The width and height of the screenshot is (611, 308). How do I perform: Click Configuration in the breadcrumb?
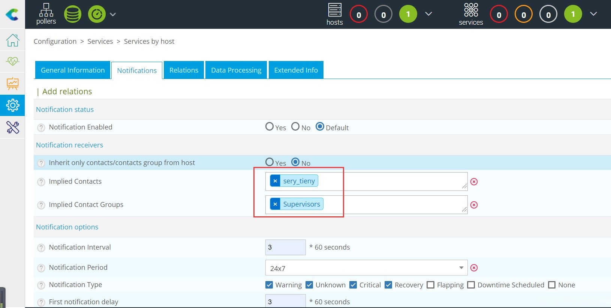pos(55,41)
